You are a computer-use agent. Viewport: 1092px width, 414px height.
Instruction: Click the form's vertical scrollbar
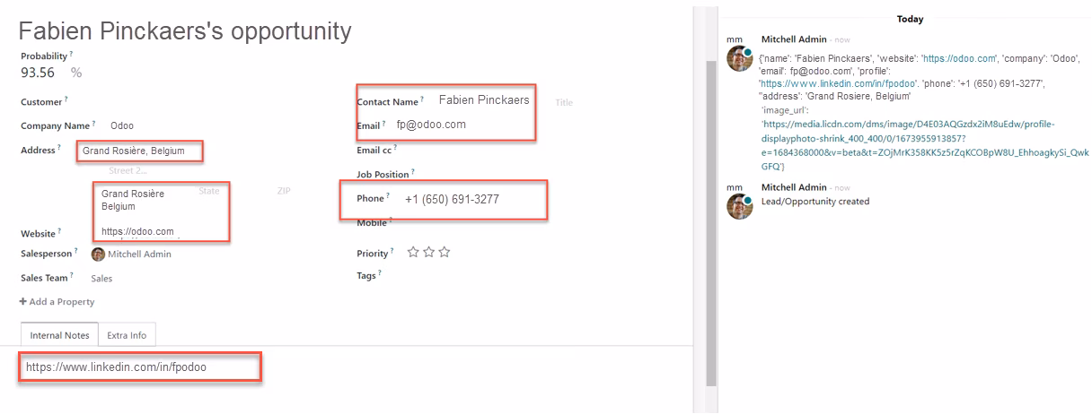coord(711,215)
